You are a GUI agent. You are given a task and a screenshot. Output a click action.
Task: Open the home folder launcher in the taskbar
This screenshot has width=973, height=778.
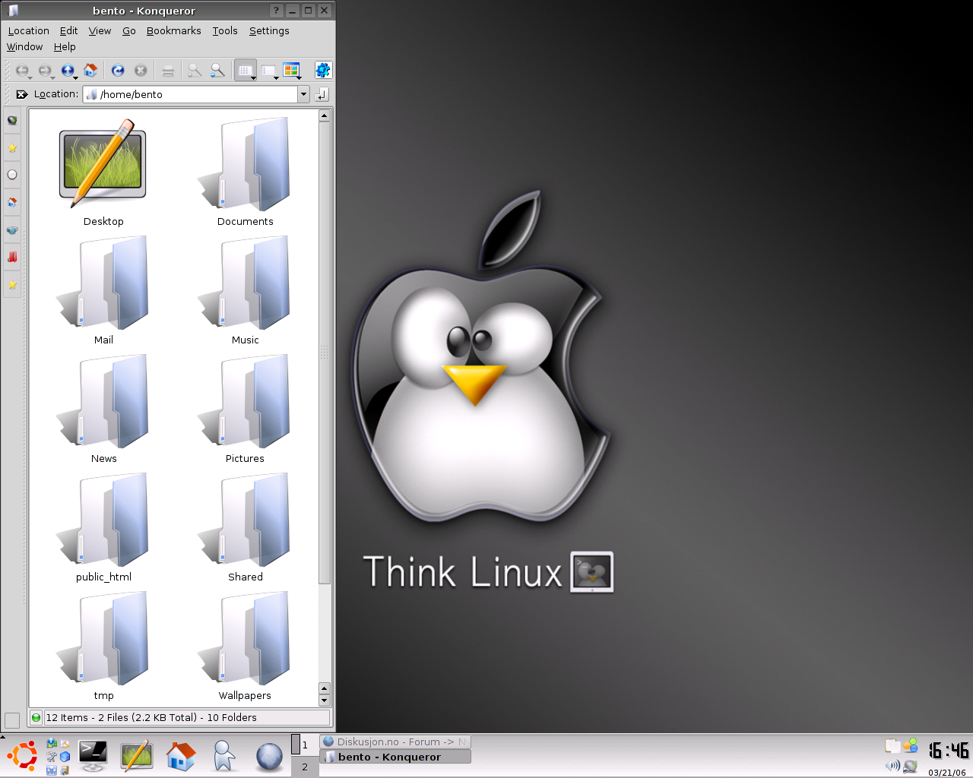pos(180,756)
